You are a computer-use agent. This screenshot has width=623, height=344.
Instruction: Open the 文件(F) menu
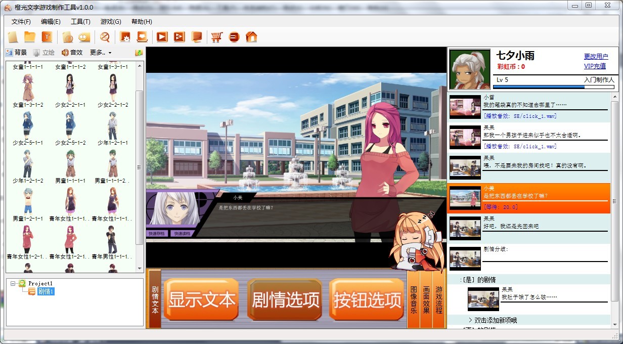pos(21,21)
